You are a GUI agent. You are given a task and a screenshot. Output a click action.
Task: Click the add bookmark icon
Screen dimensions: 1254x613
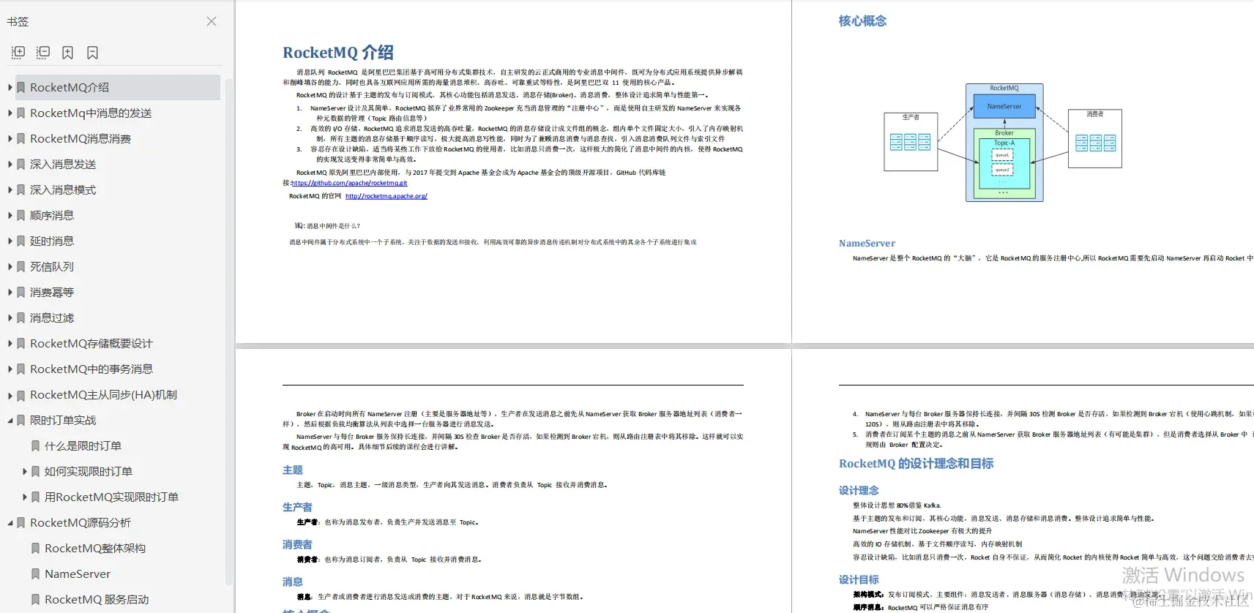67,53
